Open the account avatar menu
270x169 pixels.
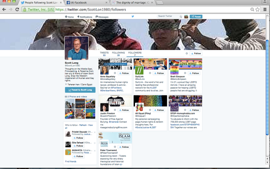pyautogui.click(x=186, y=17)
